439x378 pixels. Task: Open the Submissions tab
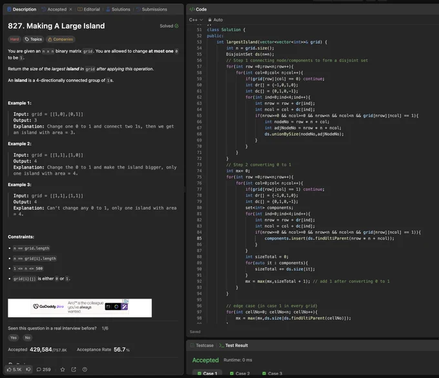coord(152,9)
